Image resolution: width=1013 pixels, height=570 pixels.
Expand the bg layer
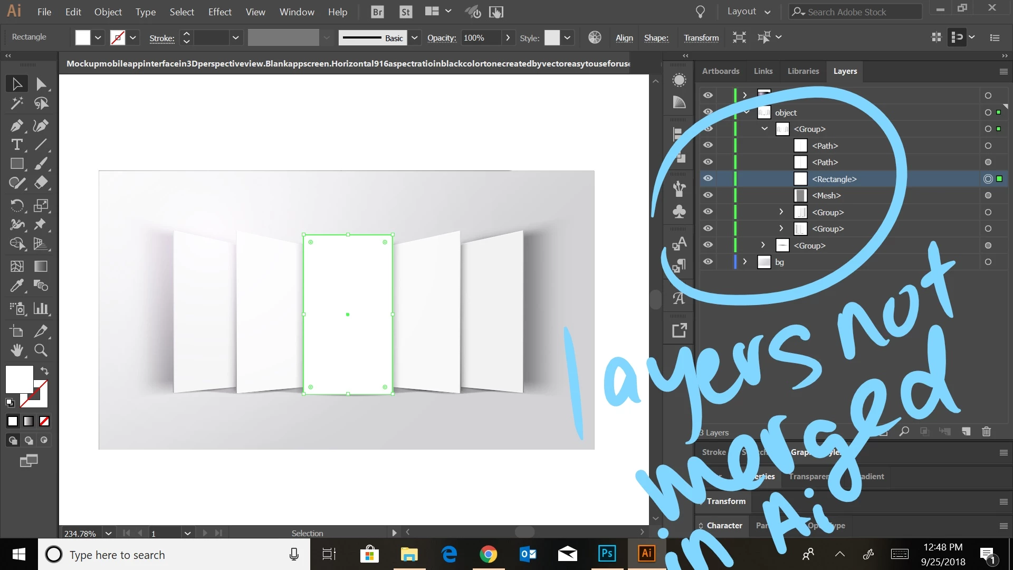[744, 262]
